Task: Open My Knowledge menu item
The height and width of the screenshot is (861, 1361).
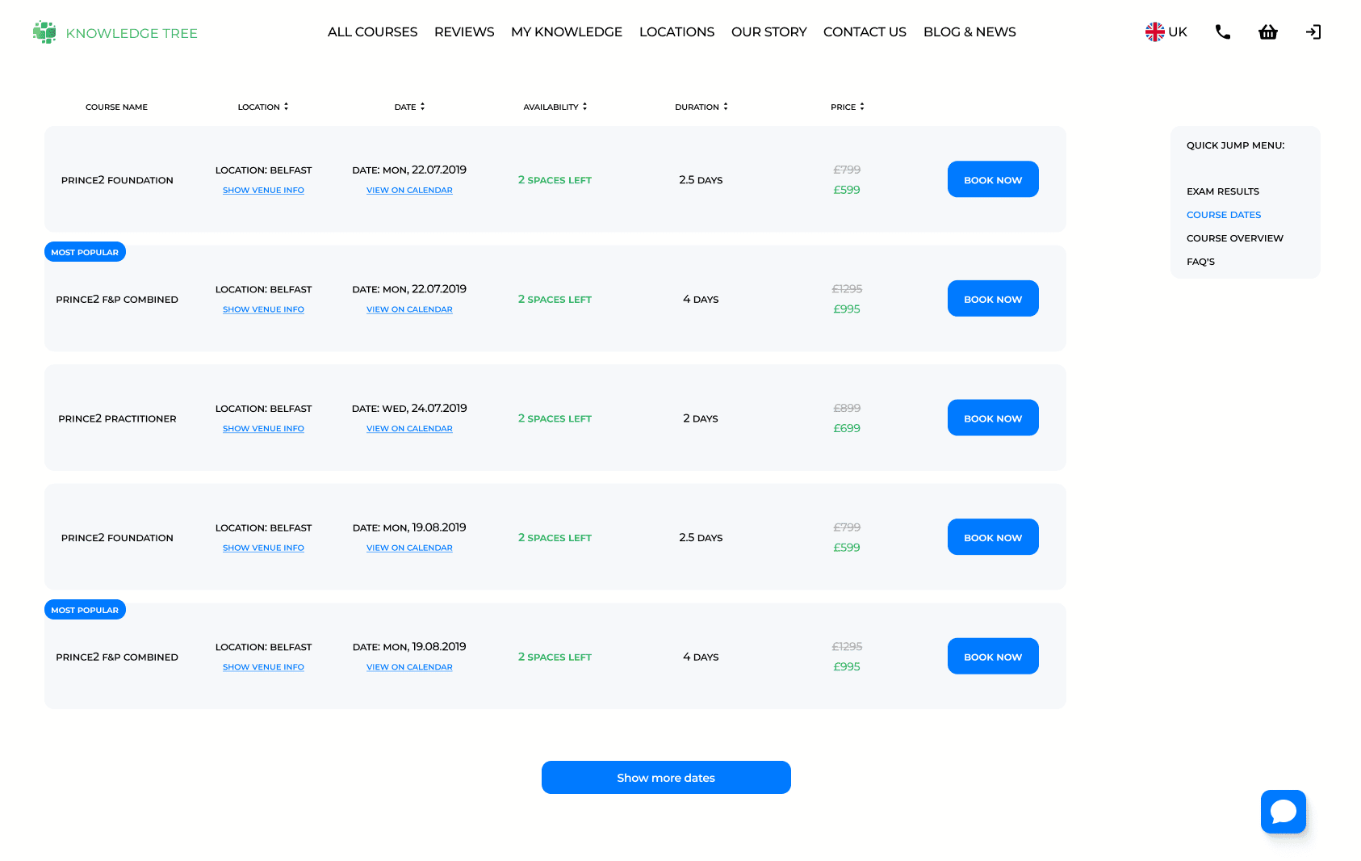Action: 567,32
